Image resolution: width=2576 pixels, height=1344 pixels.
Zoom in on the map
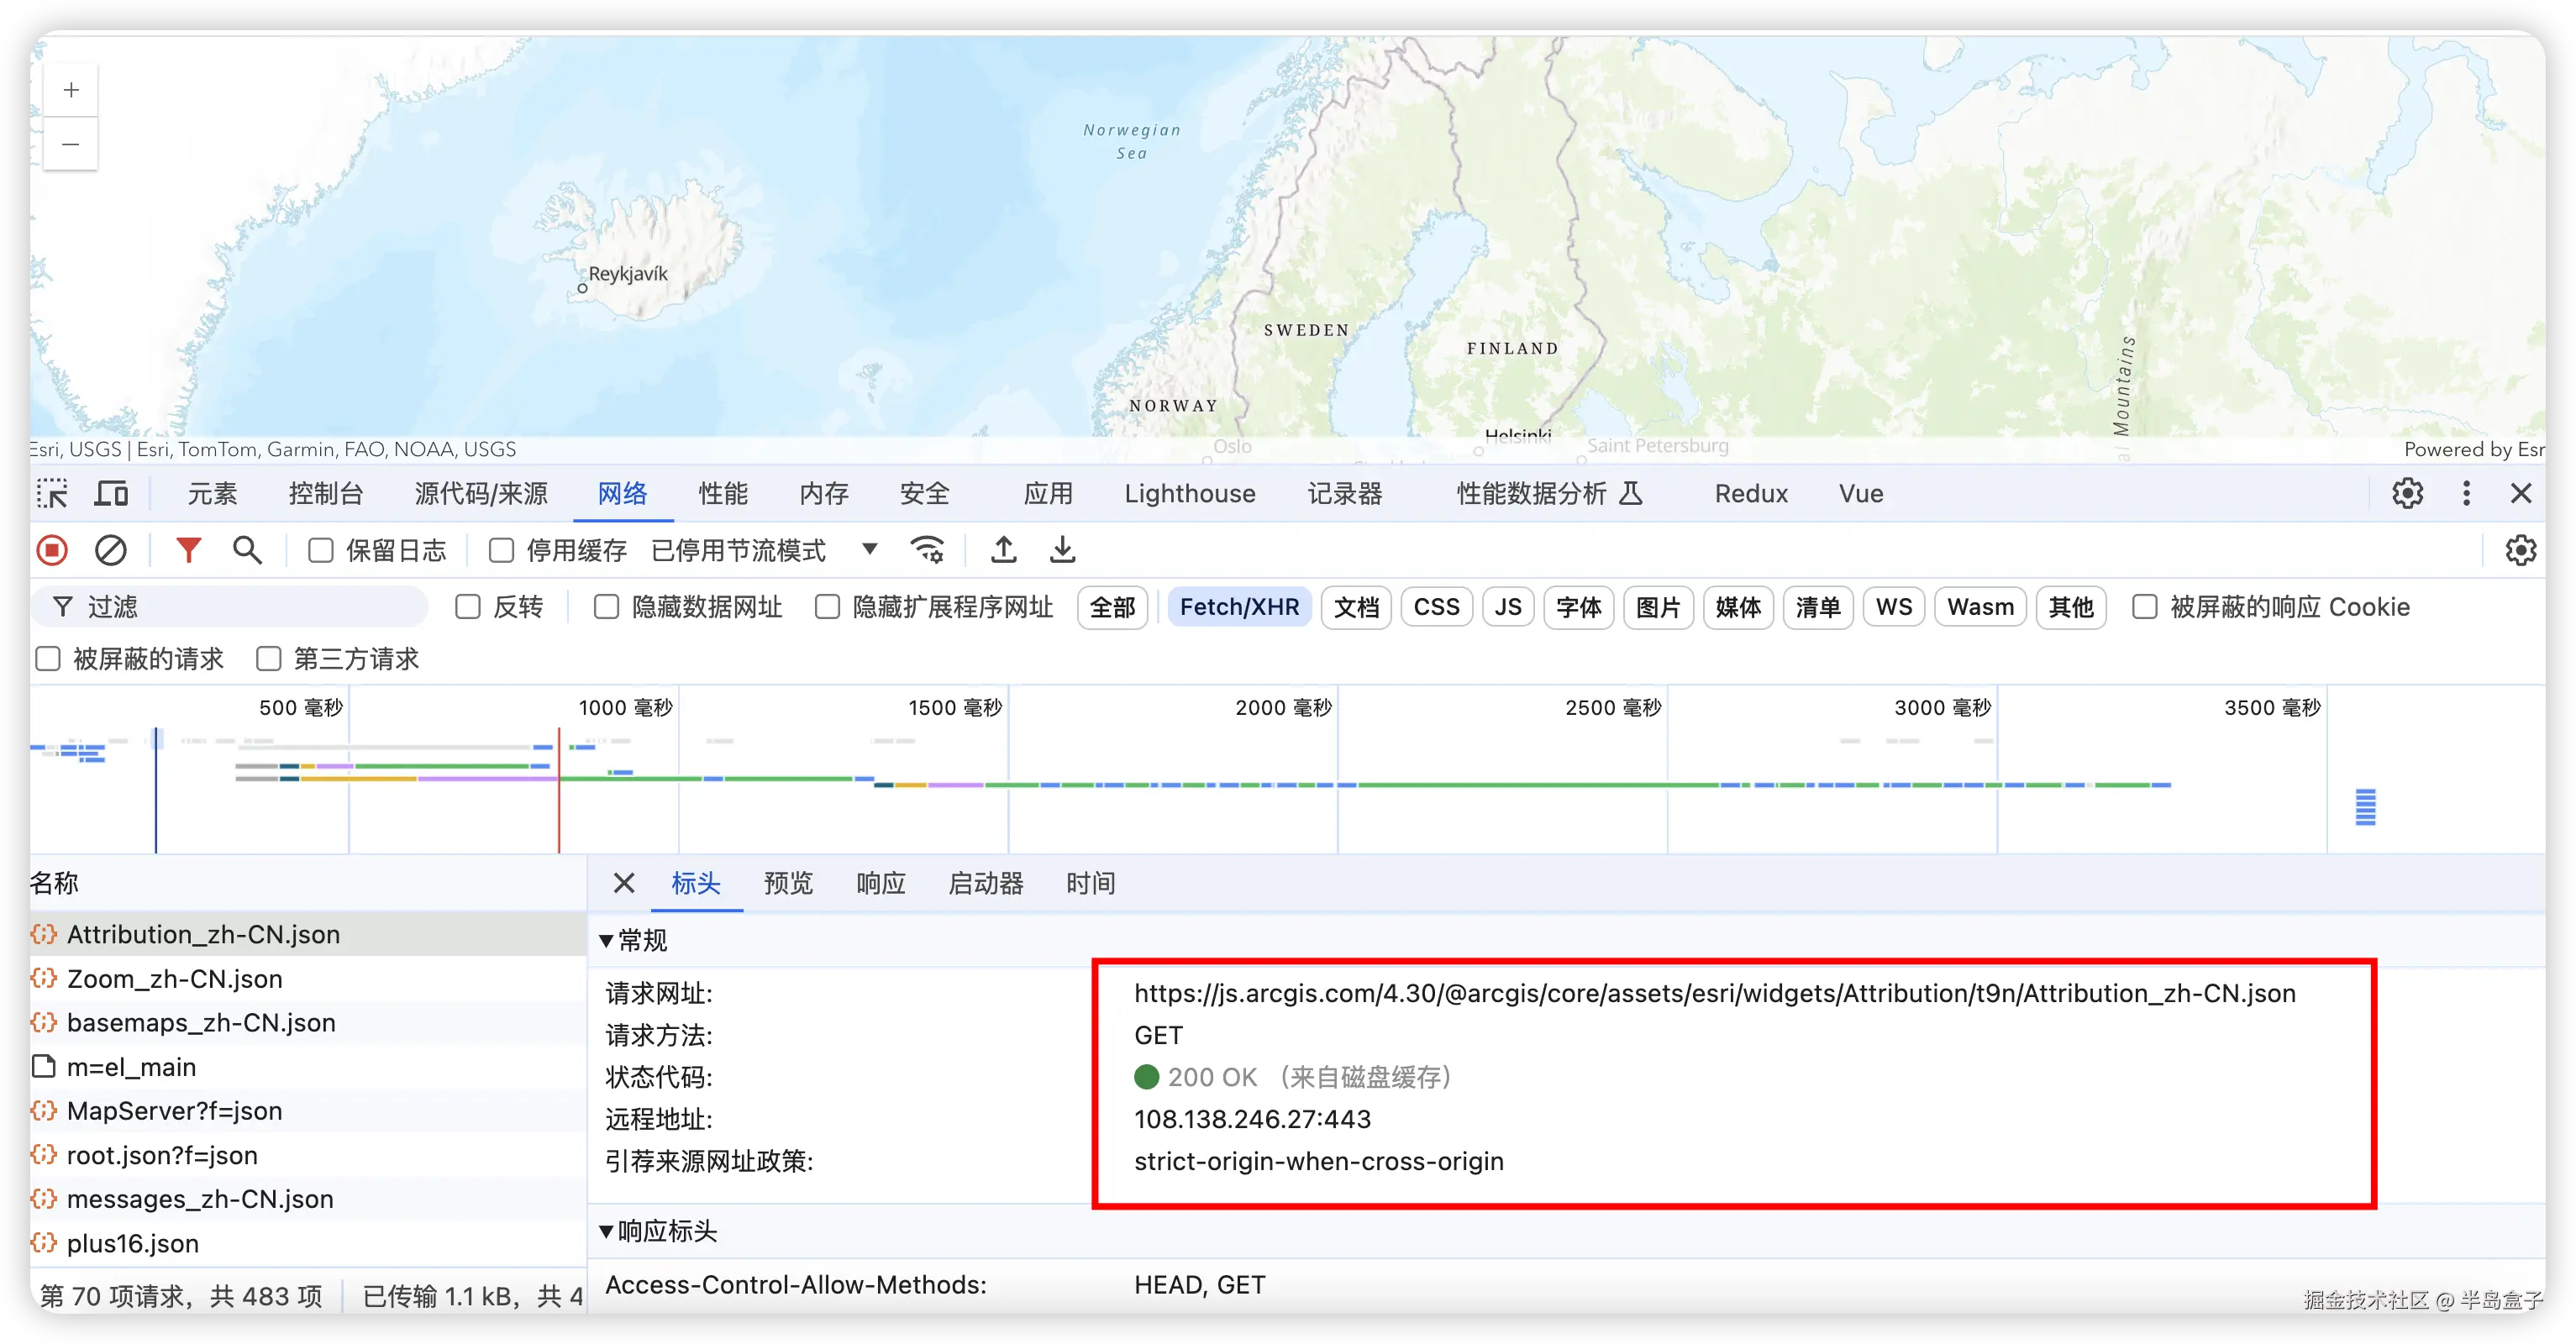click(x=71, y=91)
